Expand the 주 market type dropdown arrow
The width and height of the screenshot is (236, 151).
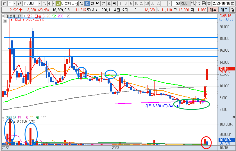(14, 3)
